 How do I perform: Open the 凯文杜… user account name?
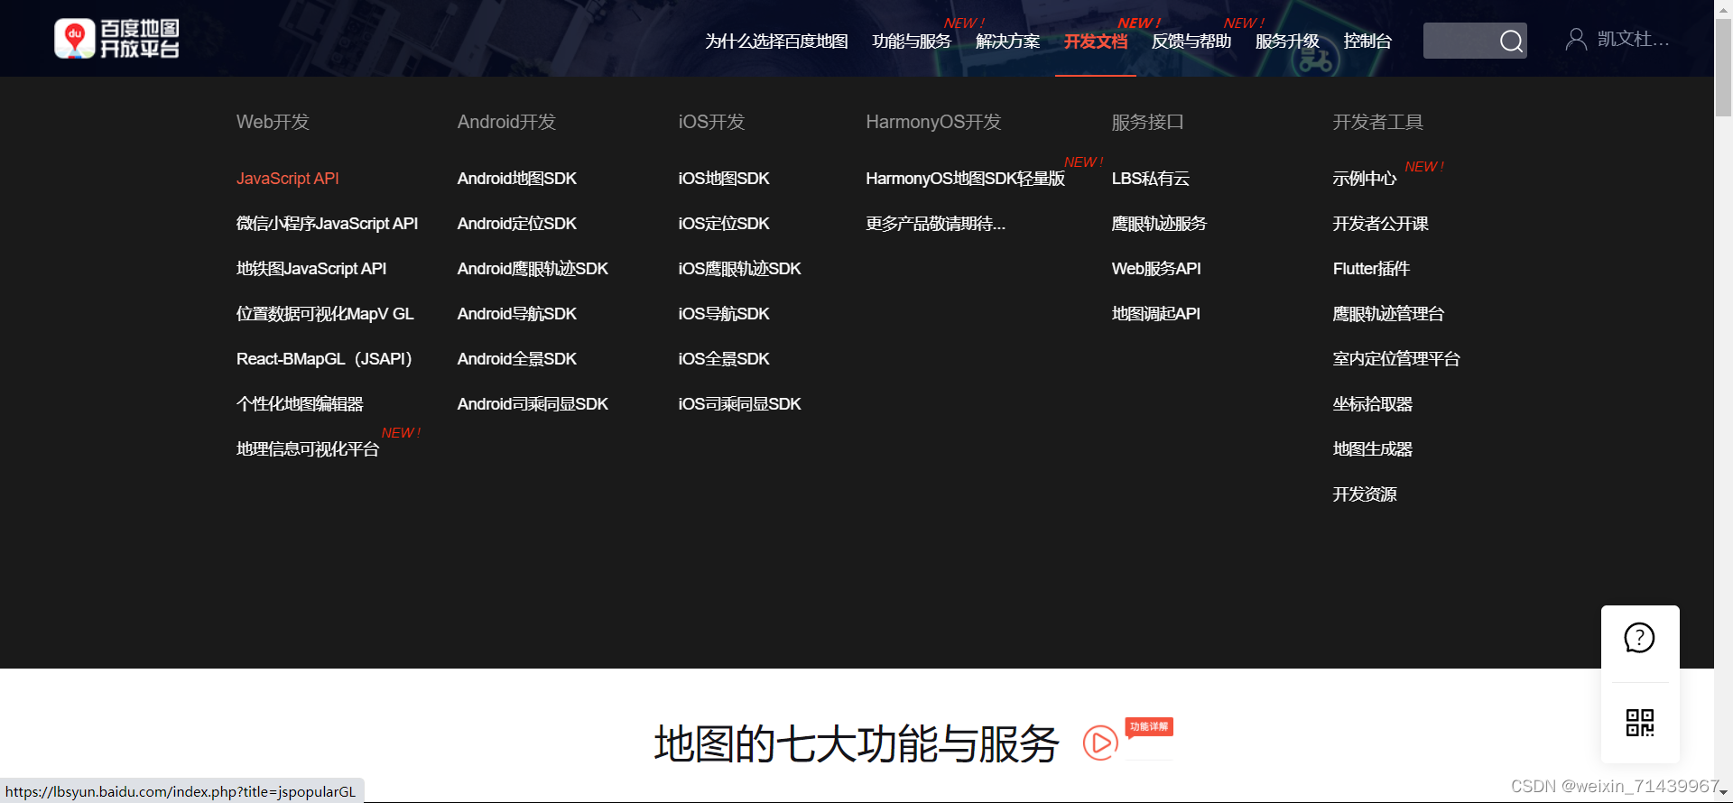click(1633, 39)
